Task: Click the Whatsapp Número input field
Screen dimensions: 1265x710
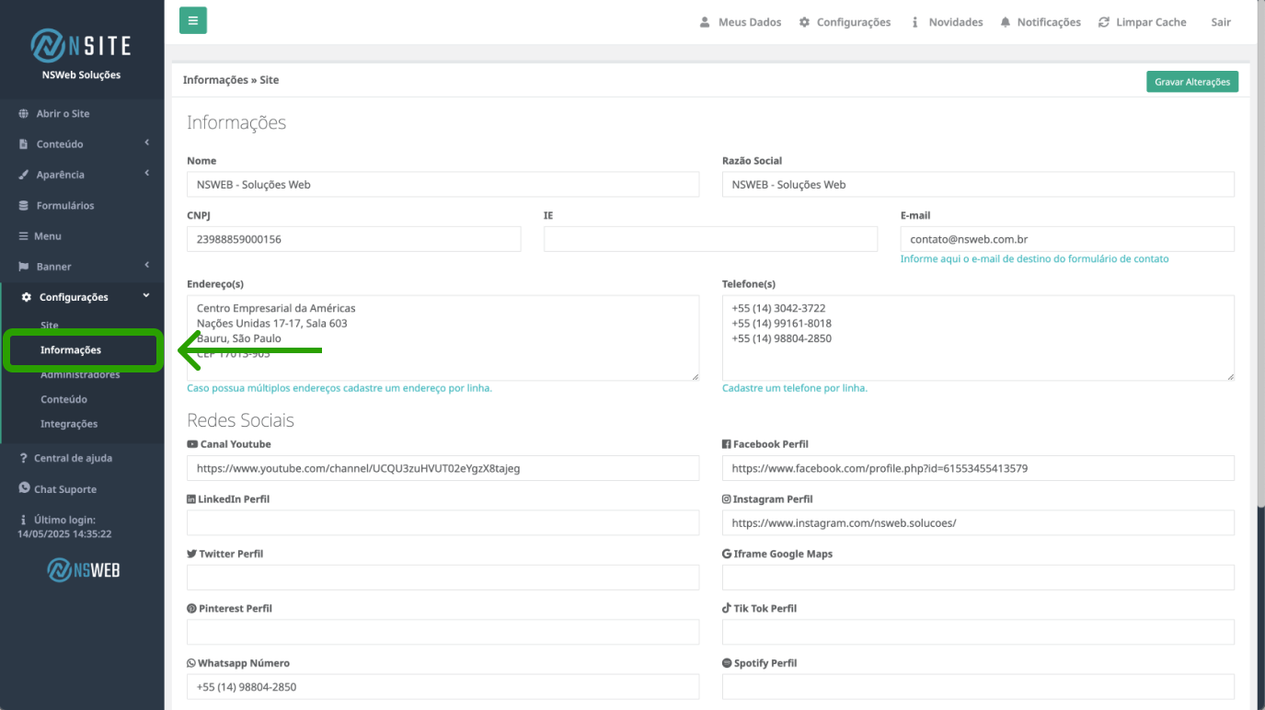Action: [443, 687]
